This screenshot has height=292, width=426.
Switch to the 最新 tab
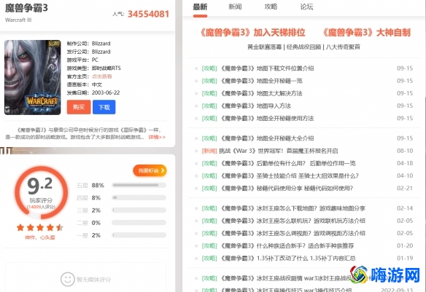pyautogui.click(x=200, y=7)
